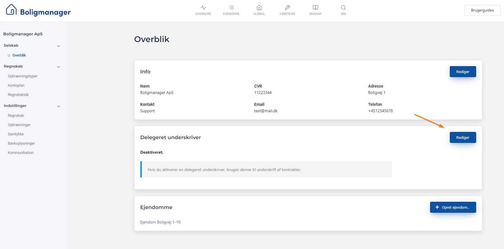Open the Dashboard activity icon
The height and width of the screenshot is (249, 504).
203,8
